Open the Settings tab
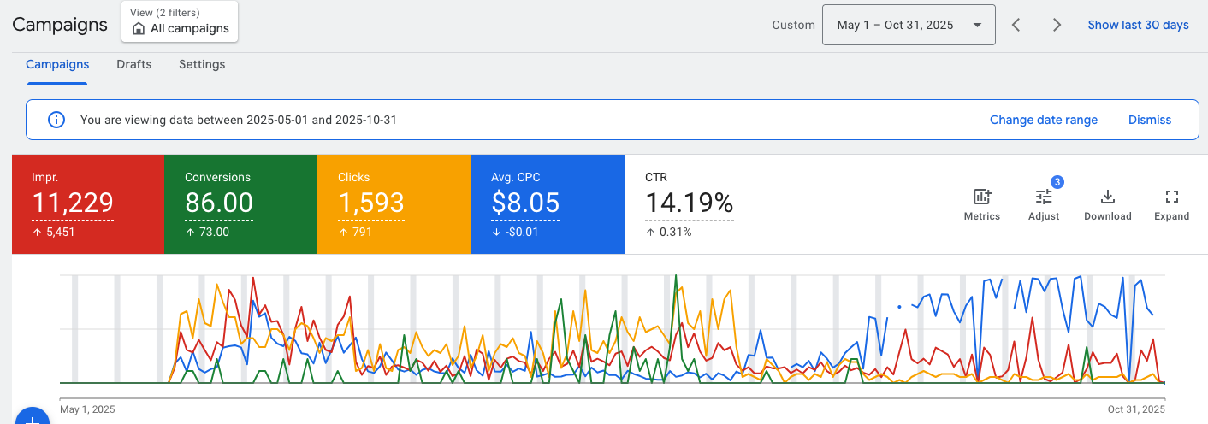This screenshot has height=424, width=1208. 202,64
